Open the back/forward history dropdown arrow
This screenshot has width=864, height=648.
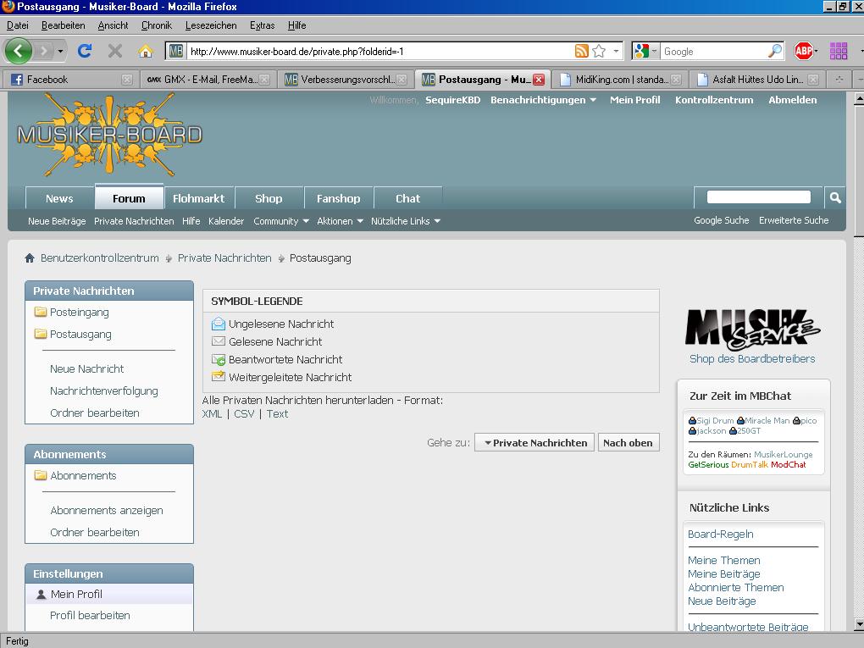pyautogui.click(x=60, y=51)
